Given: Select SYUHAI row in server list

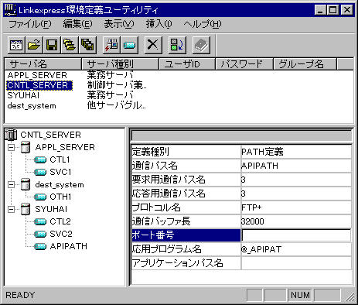Looking at the screenshot, I should coord(23,95).
